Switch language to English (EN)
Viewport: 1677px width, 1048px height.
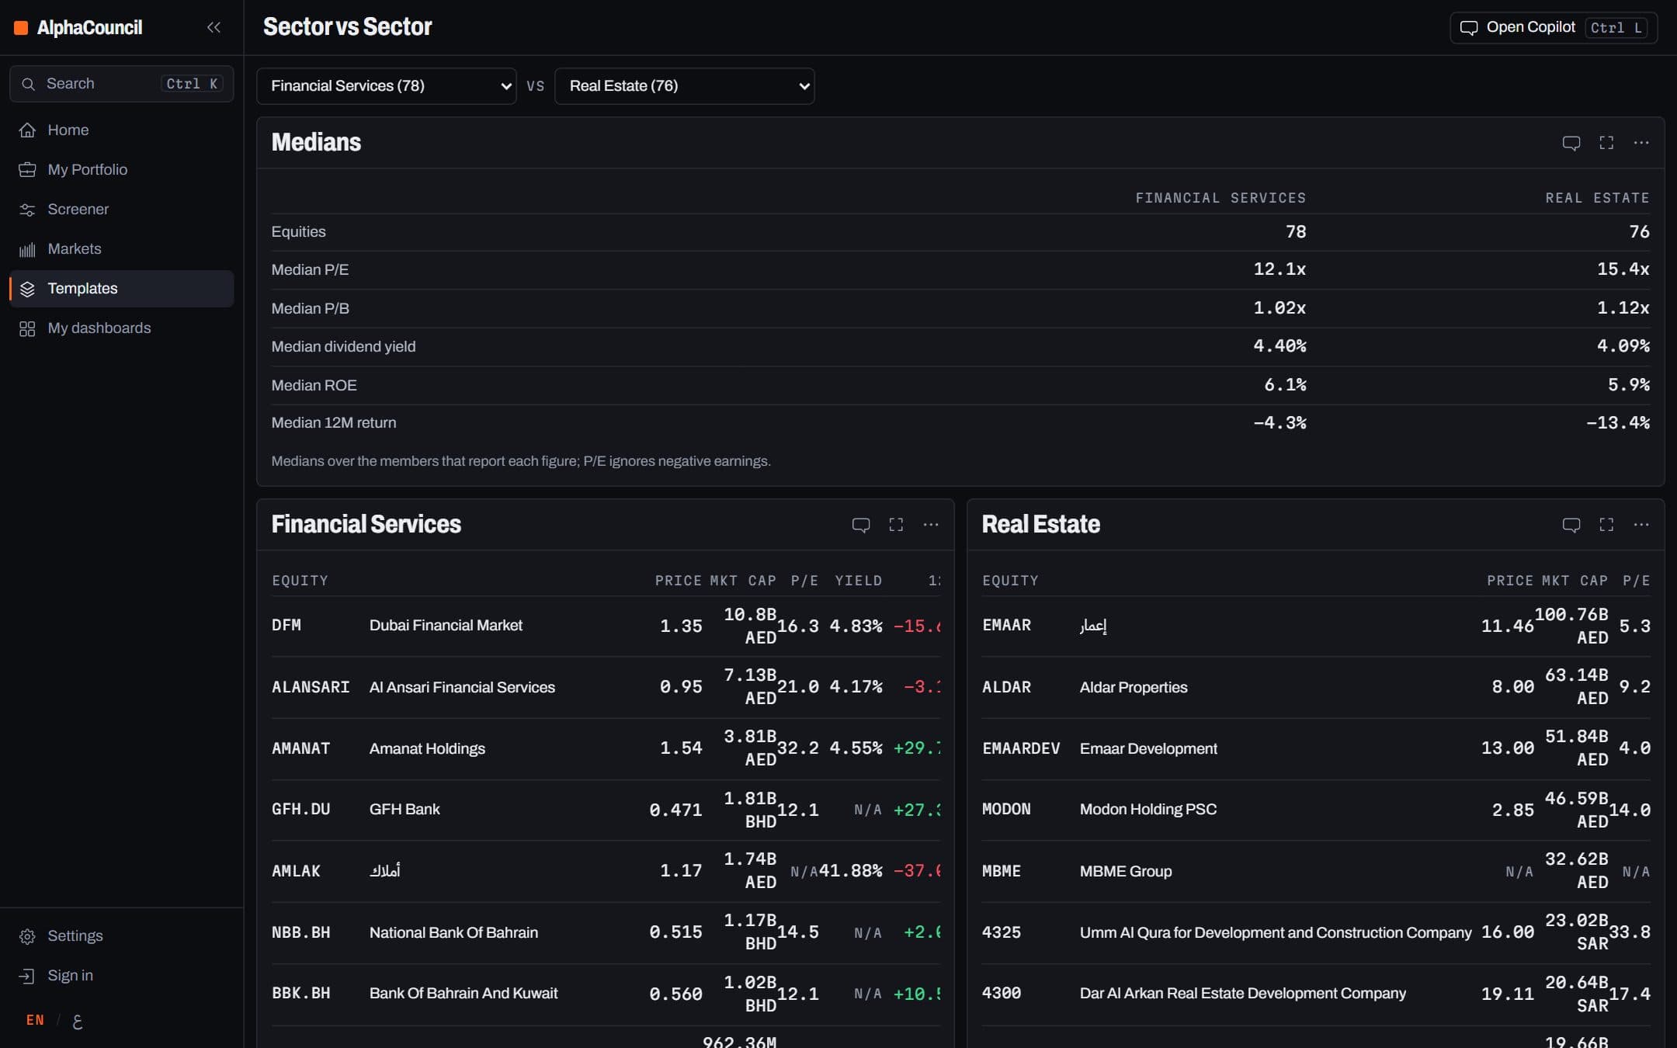[35, 1020]
